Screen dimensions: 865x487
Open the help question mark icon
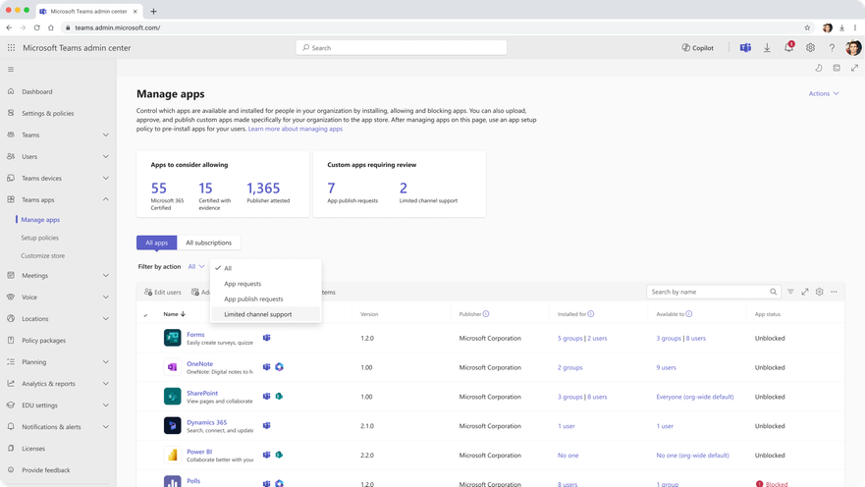(x=832, y=48)
